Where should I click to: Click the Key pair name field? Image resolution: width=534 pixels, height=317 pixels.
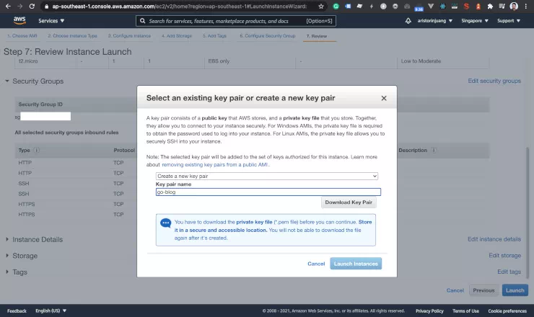(x=268, y=192)
